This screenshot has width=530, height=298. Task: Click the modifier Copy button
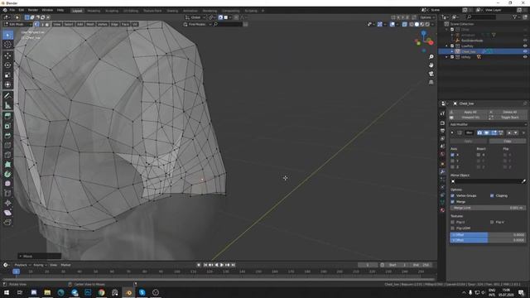[508, 141]
